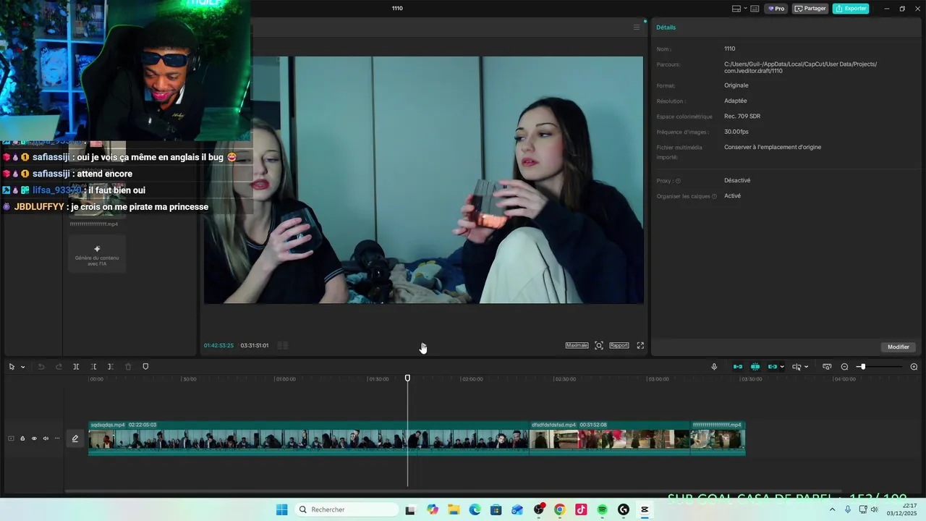Viewport: 926px width, 521px height.
Task: Click the playhead marker on the timeline ruler
Action: coord(407,378)
